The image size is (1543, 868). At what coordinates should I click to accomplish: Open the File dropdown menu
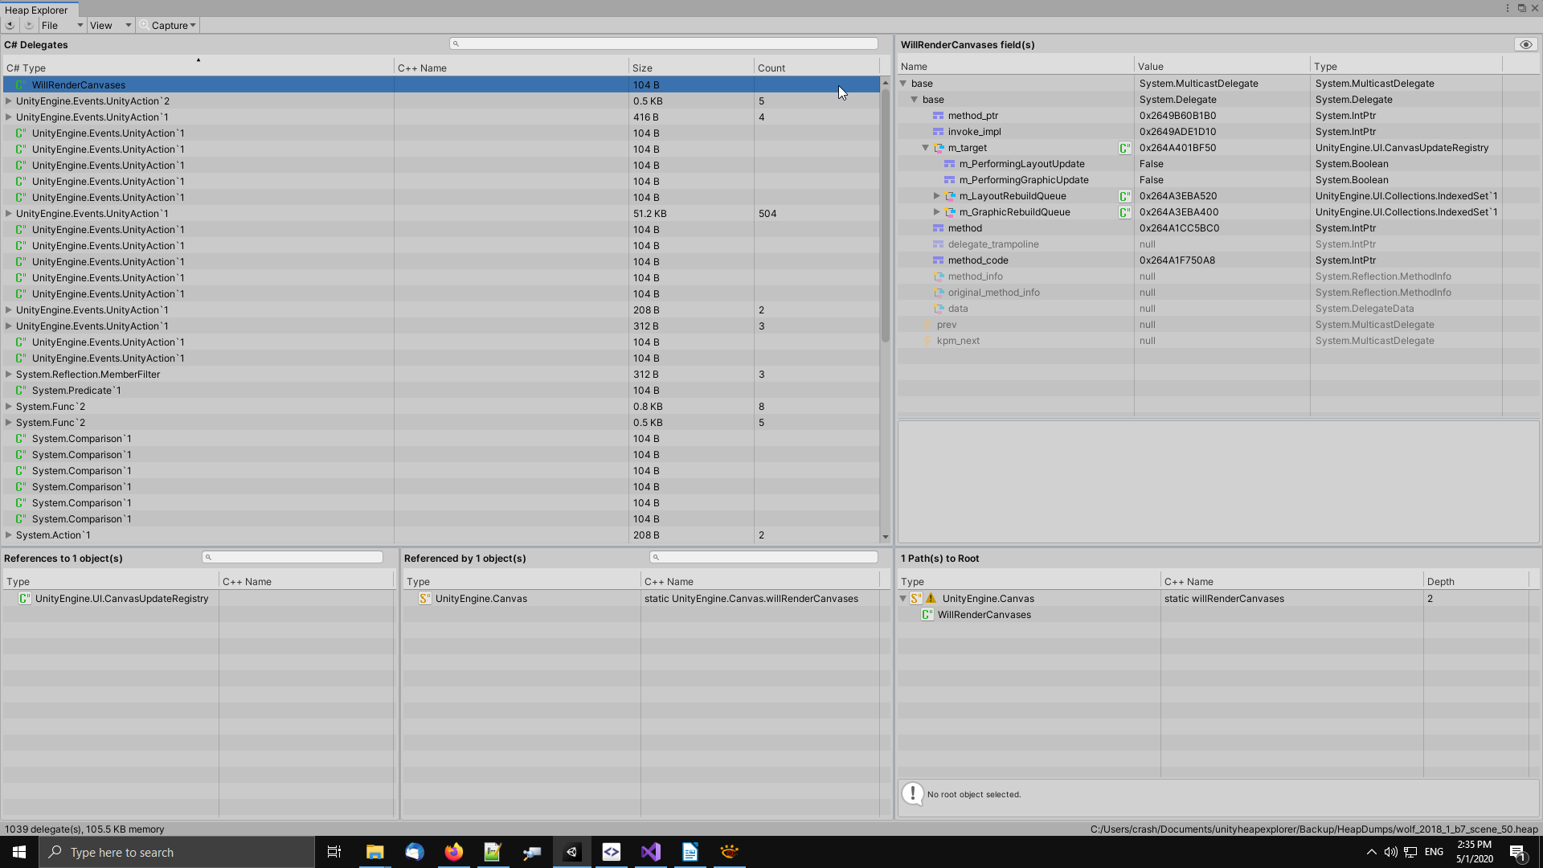point(61,25)
